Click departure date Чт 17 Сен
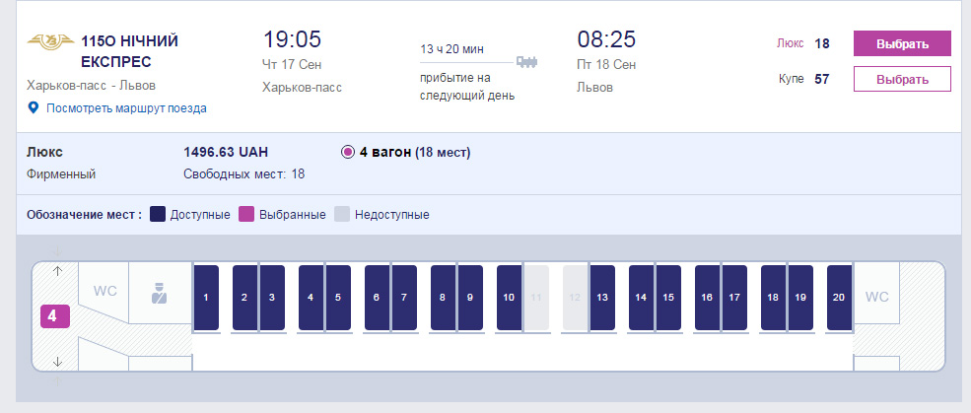This screenshot has width=971, height=413. [292, 64]
